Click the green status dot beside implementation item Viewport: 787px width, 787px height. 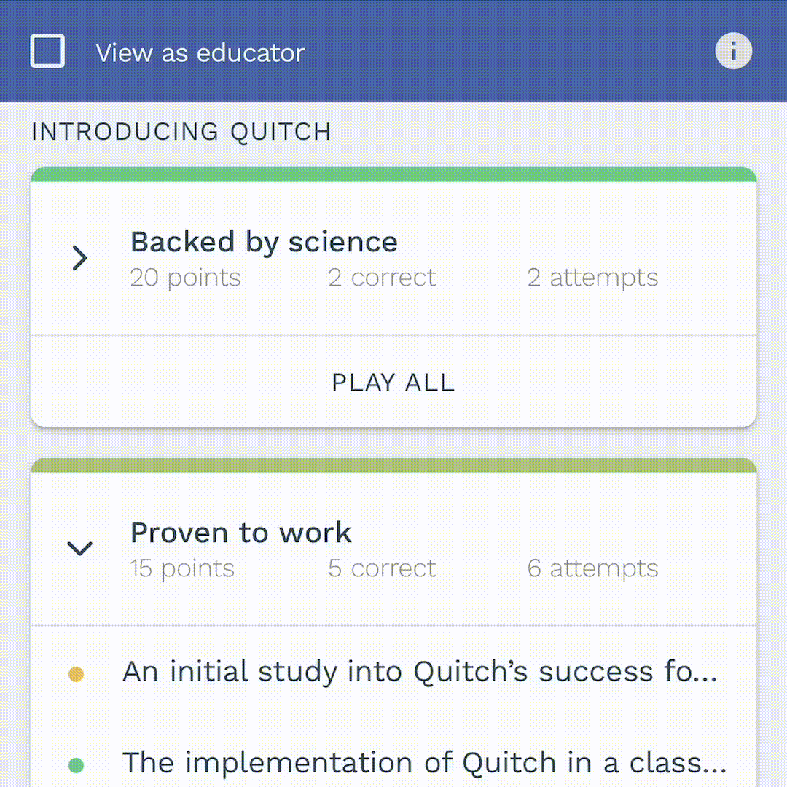tap(77, 765)
